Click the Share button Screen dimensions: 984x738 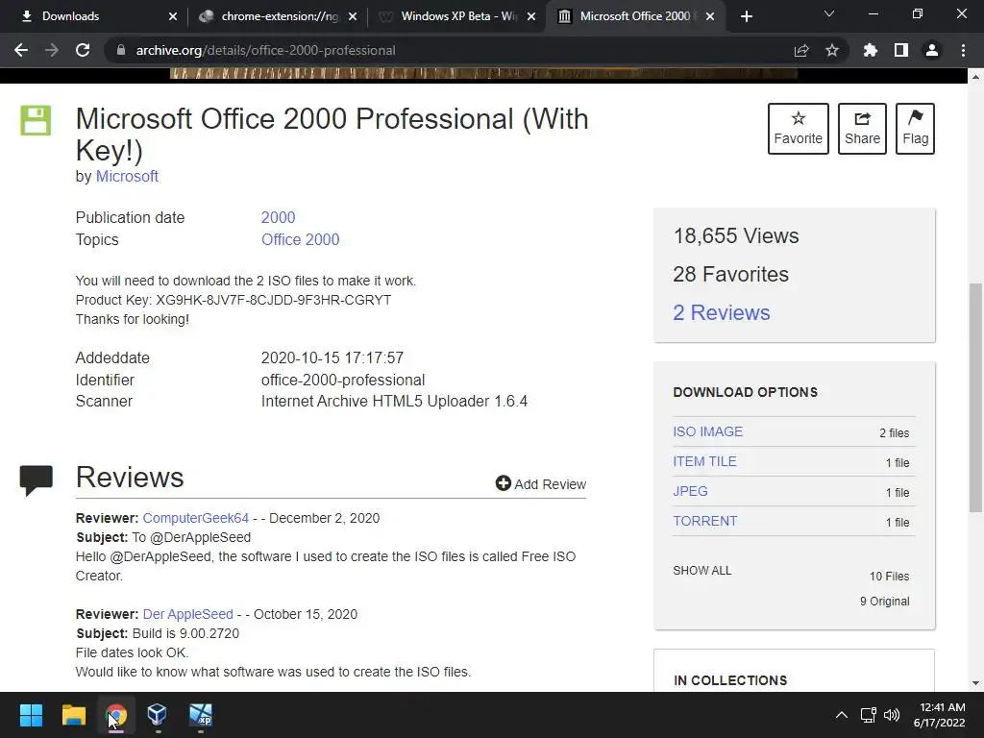click(862, 129)
